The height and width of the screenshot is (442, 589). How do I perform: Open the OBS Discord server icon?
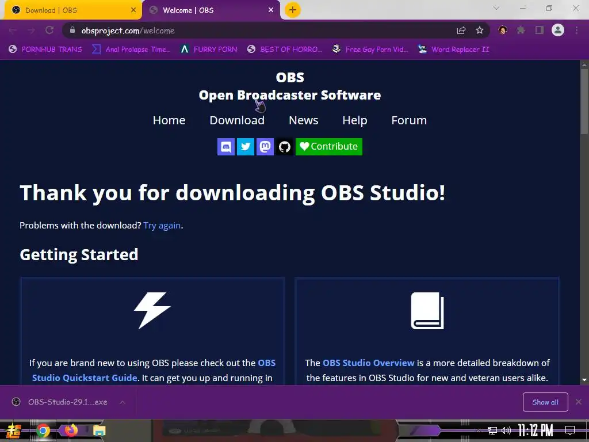click(225, 147)
